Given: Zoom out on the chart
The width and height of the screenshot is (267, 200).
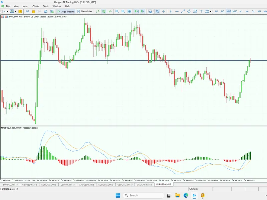Looking at the screenshot, I should coord(123,11).
